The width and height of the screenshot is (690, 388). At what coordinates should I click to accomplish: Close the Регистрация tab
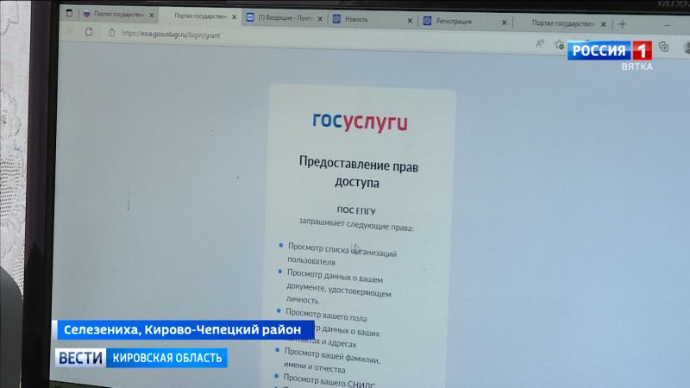pyautogui.click(x=505, y=21)
